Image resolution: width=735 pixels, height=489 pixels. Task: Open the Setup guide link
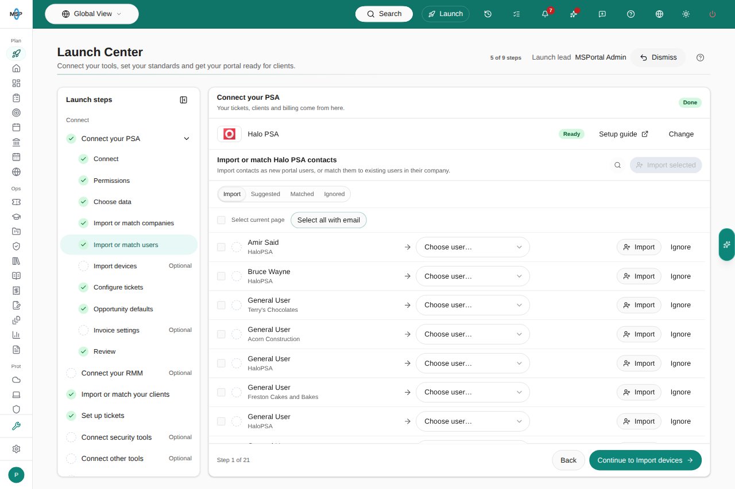pyautogui.click(x=624, y=134)
